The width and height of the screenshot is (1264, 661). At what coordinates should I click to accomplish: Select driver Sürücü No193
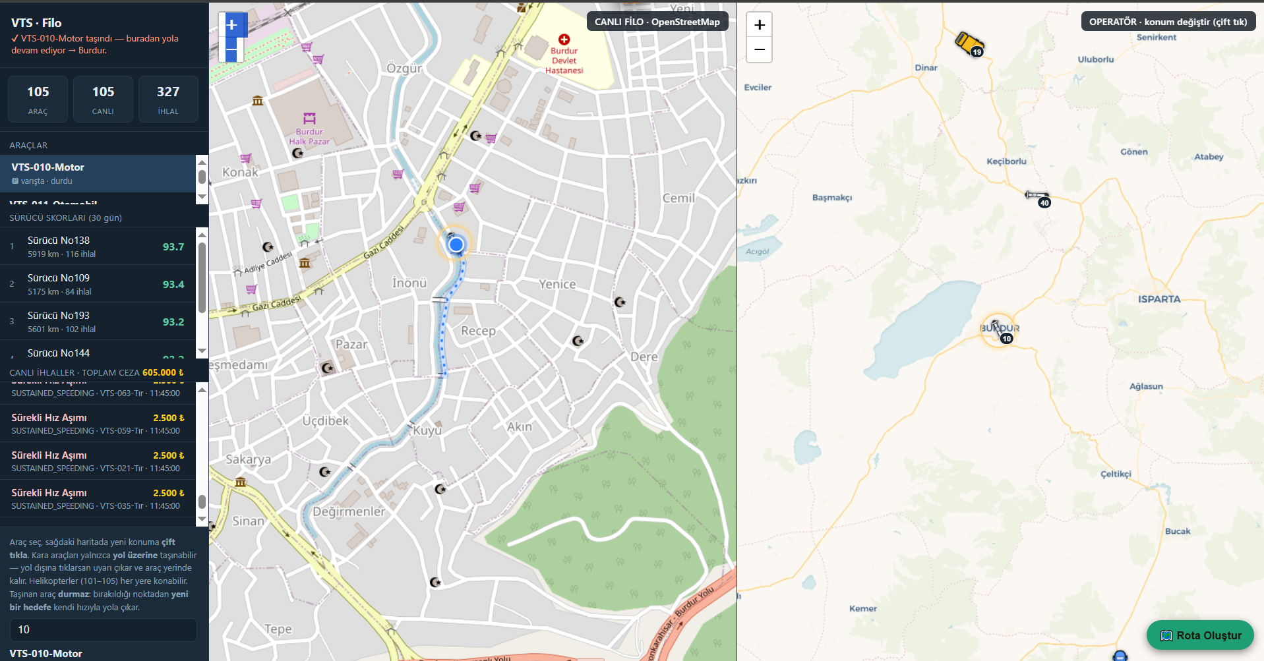click(98, 322)
